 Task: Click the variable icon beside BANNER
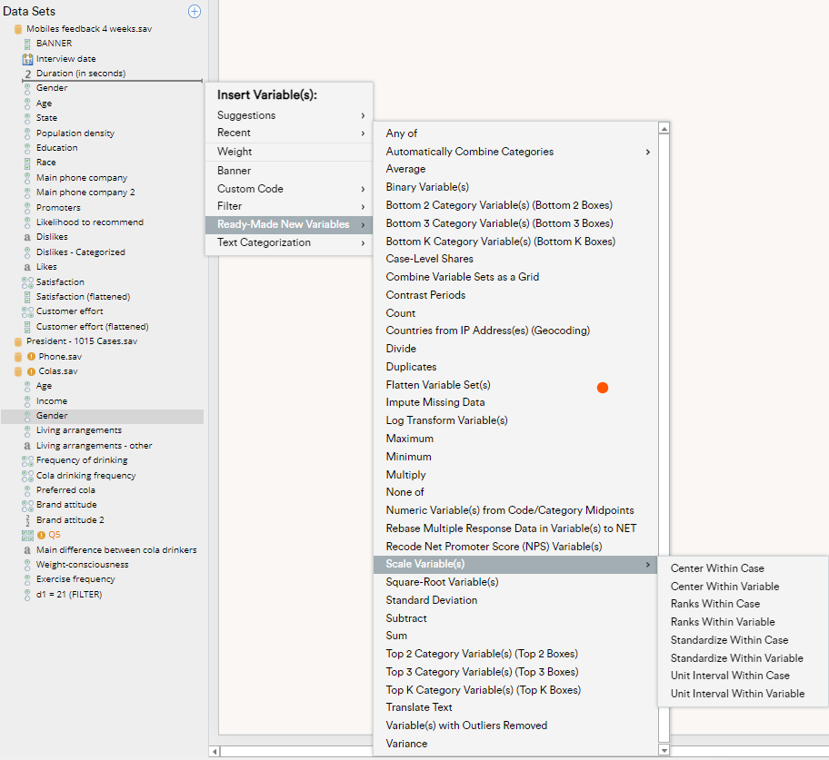(x=27, y=44)
